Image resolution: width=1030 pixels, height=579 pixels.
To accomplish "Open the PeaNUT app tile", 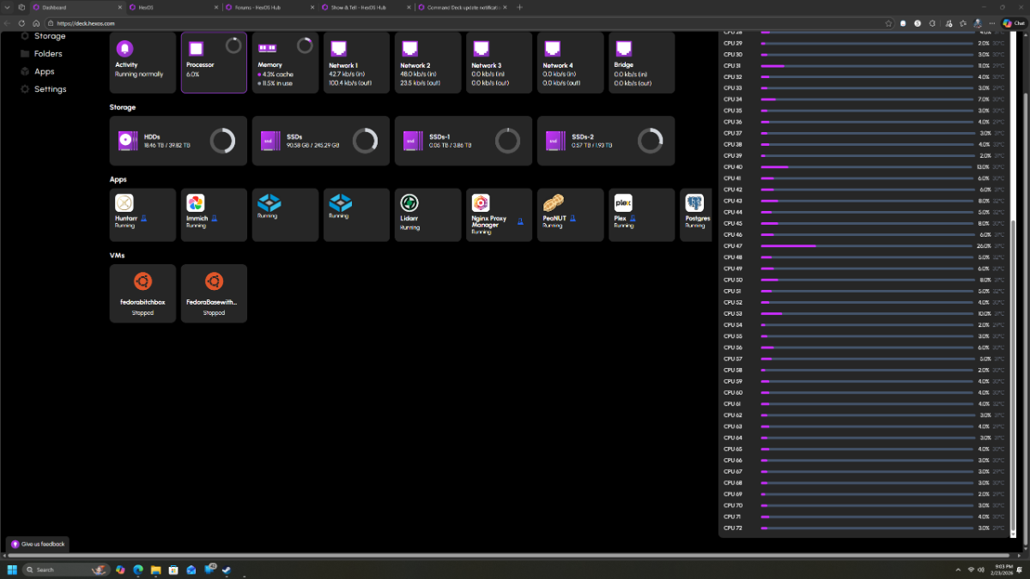I will [x=570, y=214].
